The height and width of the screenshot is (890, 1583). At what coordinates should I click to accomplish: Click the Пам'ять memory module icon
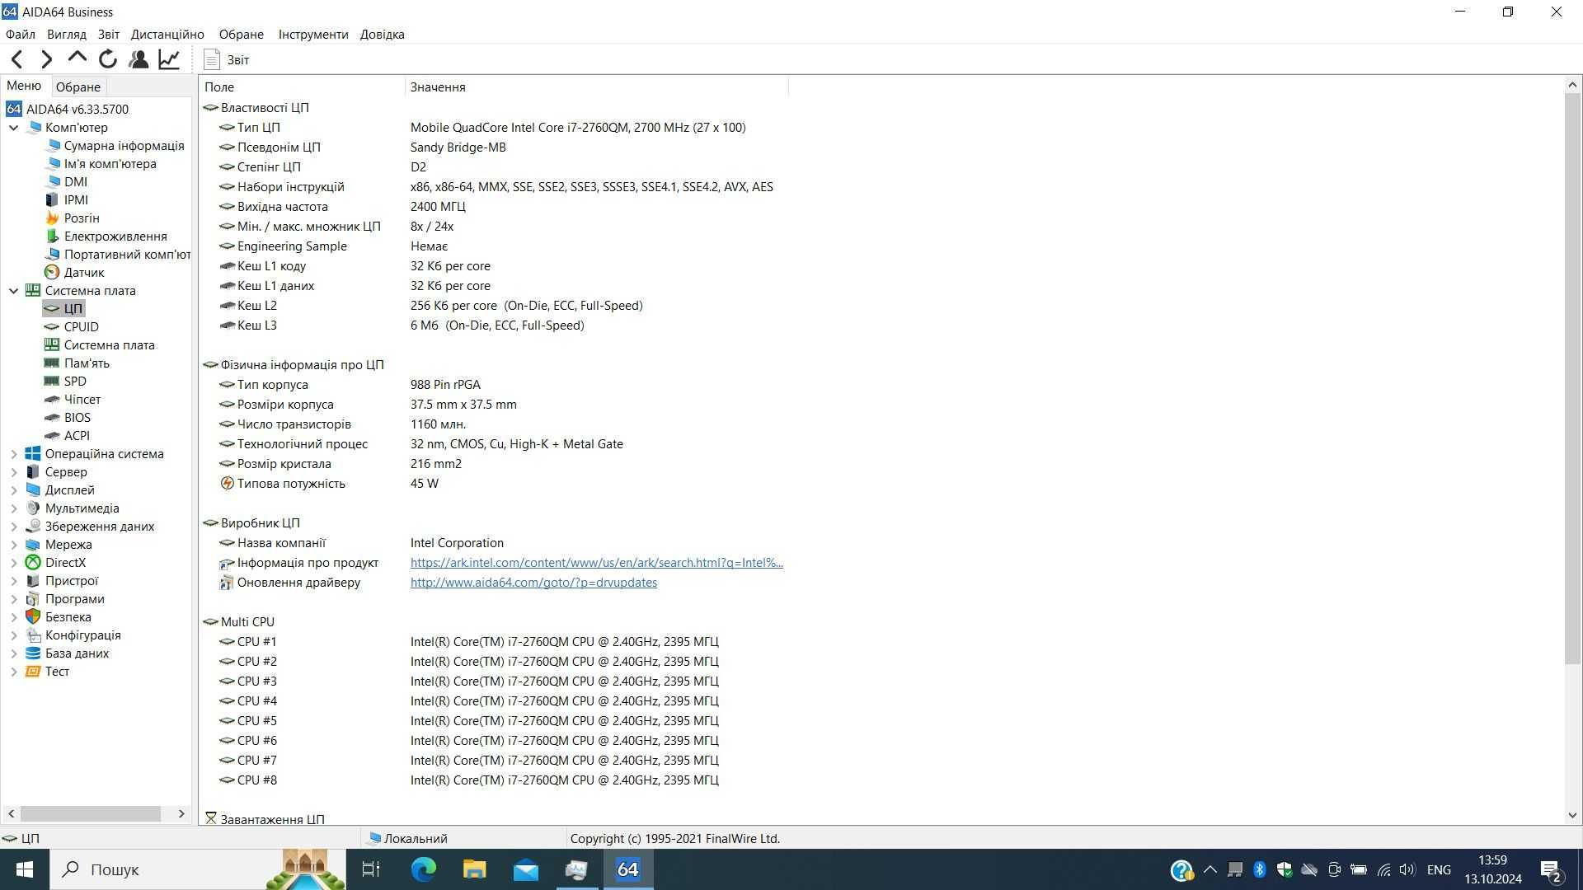point(52,363)
